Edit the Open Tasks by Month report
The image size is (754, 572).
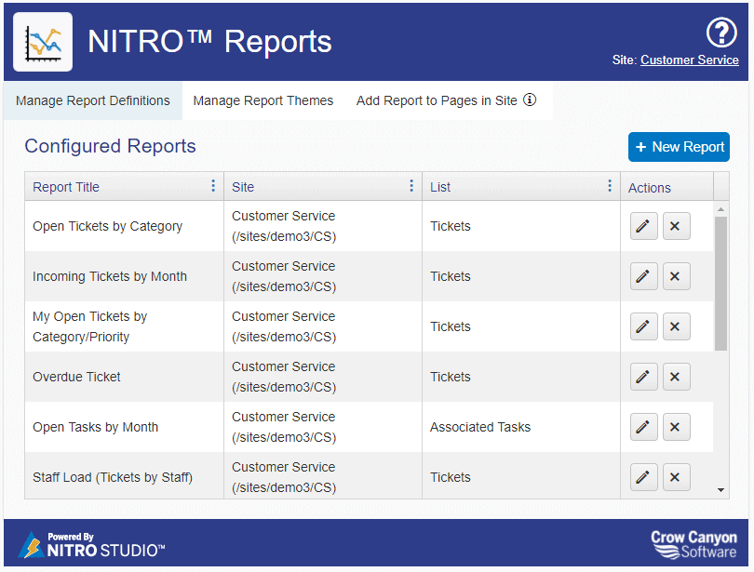[x=643, y=427]
